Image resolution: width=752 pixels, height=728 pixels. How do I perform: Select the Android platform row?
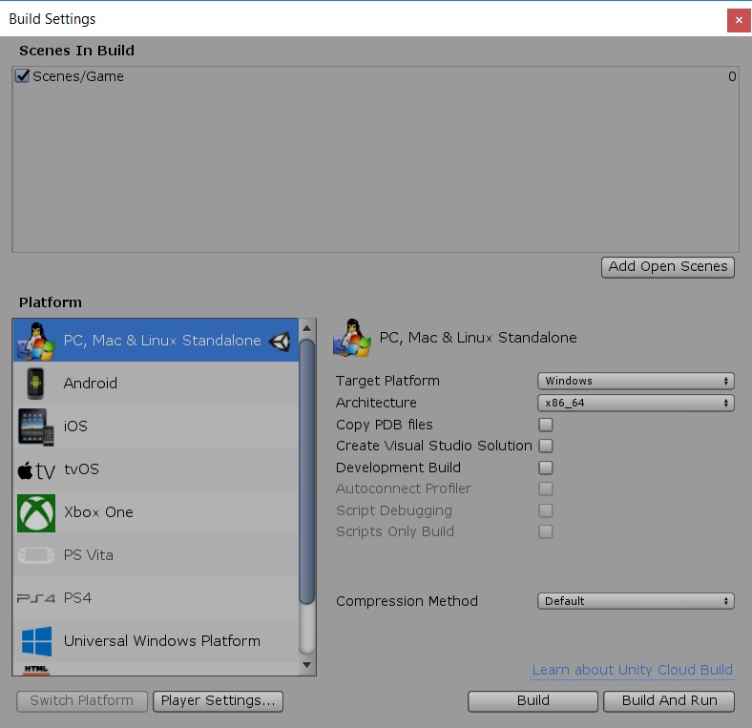point(156,384)
